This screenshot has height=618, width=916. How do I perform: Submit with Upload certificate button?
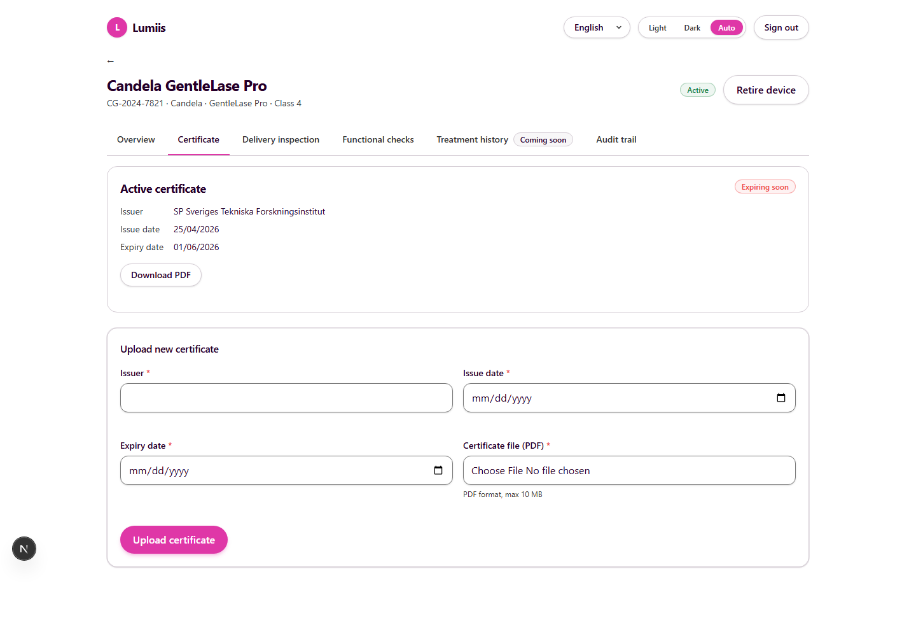[x=174, y=540]
